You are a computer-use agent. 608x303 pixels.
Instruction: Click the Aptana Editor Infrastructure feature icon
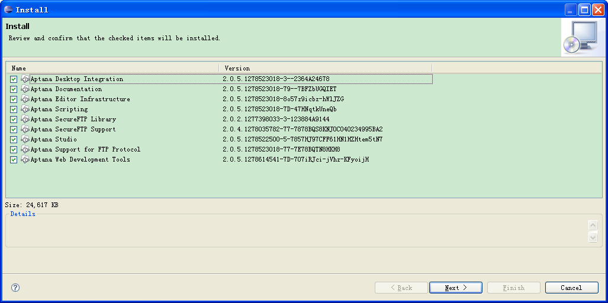[x=25, y=99]
